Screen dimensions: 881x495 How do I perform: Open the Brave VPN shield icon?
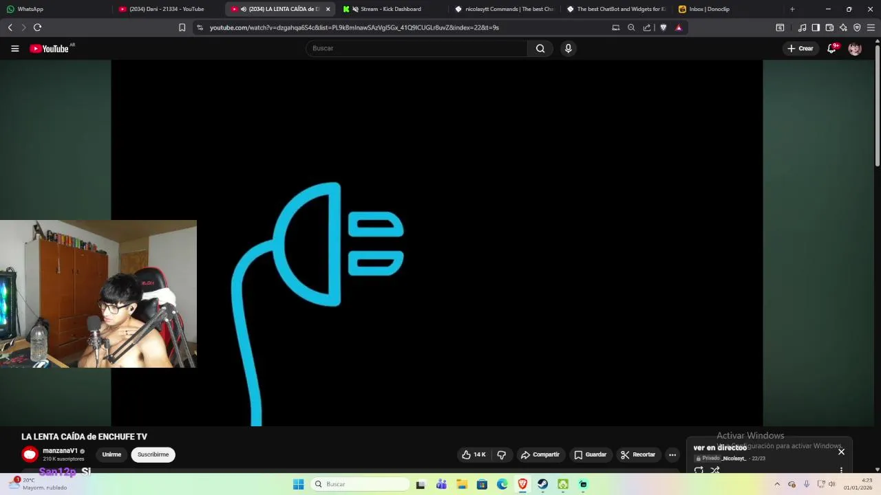[857, 27]
